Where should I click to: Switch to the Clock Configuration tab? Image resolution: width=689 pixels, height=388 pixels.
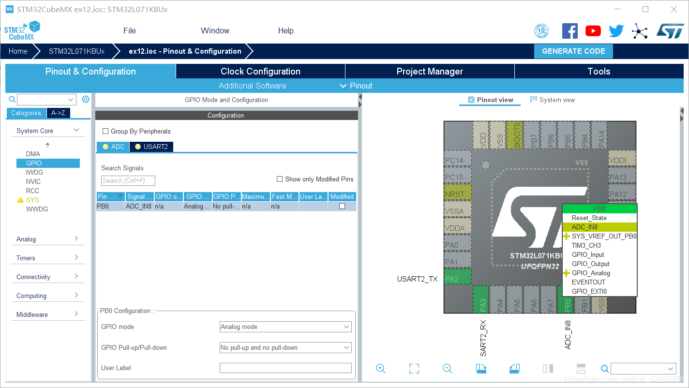click(x=260, y=71)
